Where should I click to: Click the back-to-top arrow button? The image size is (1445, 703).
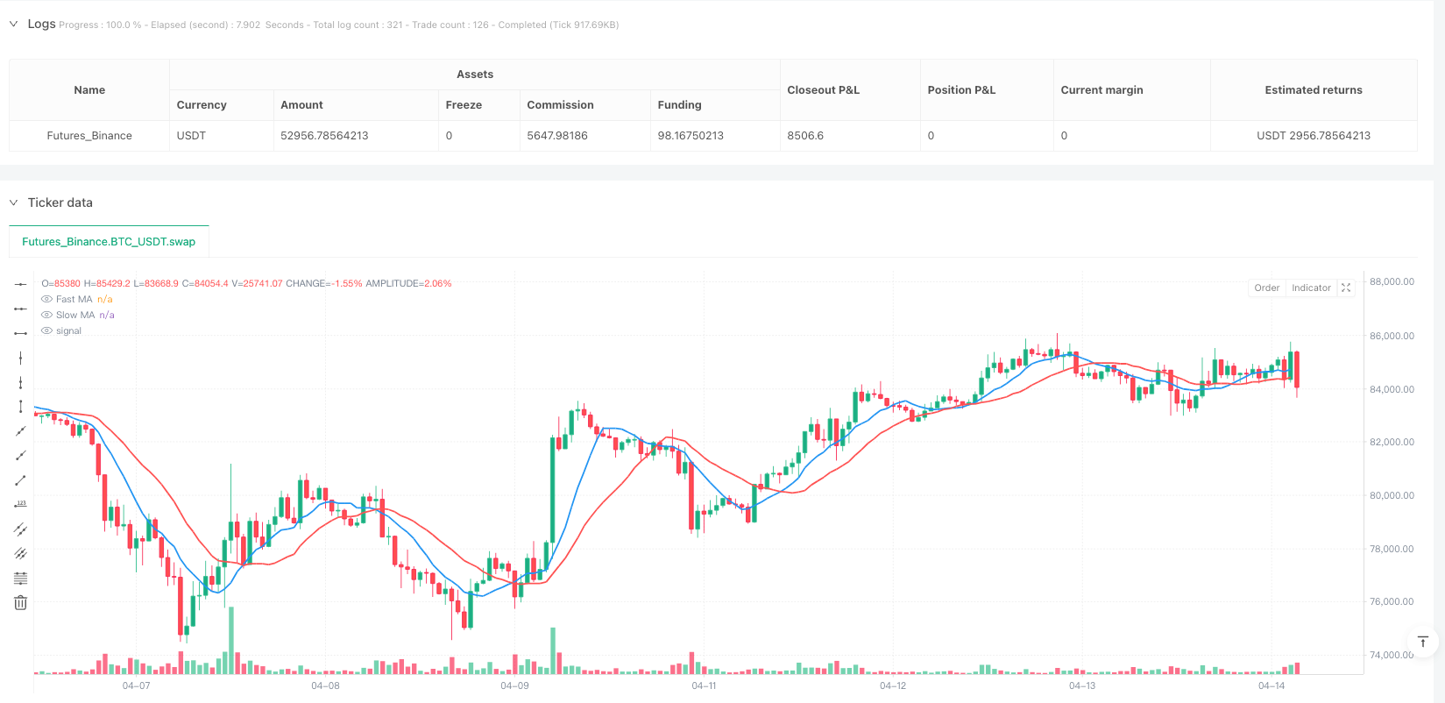click(1423, 642)
